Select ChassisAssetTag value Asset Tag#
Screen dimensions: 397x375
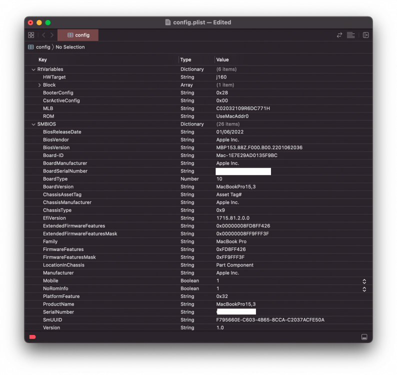point(229,194)
